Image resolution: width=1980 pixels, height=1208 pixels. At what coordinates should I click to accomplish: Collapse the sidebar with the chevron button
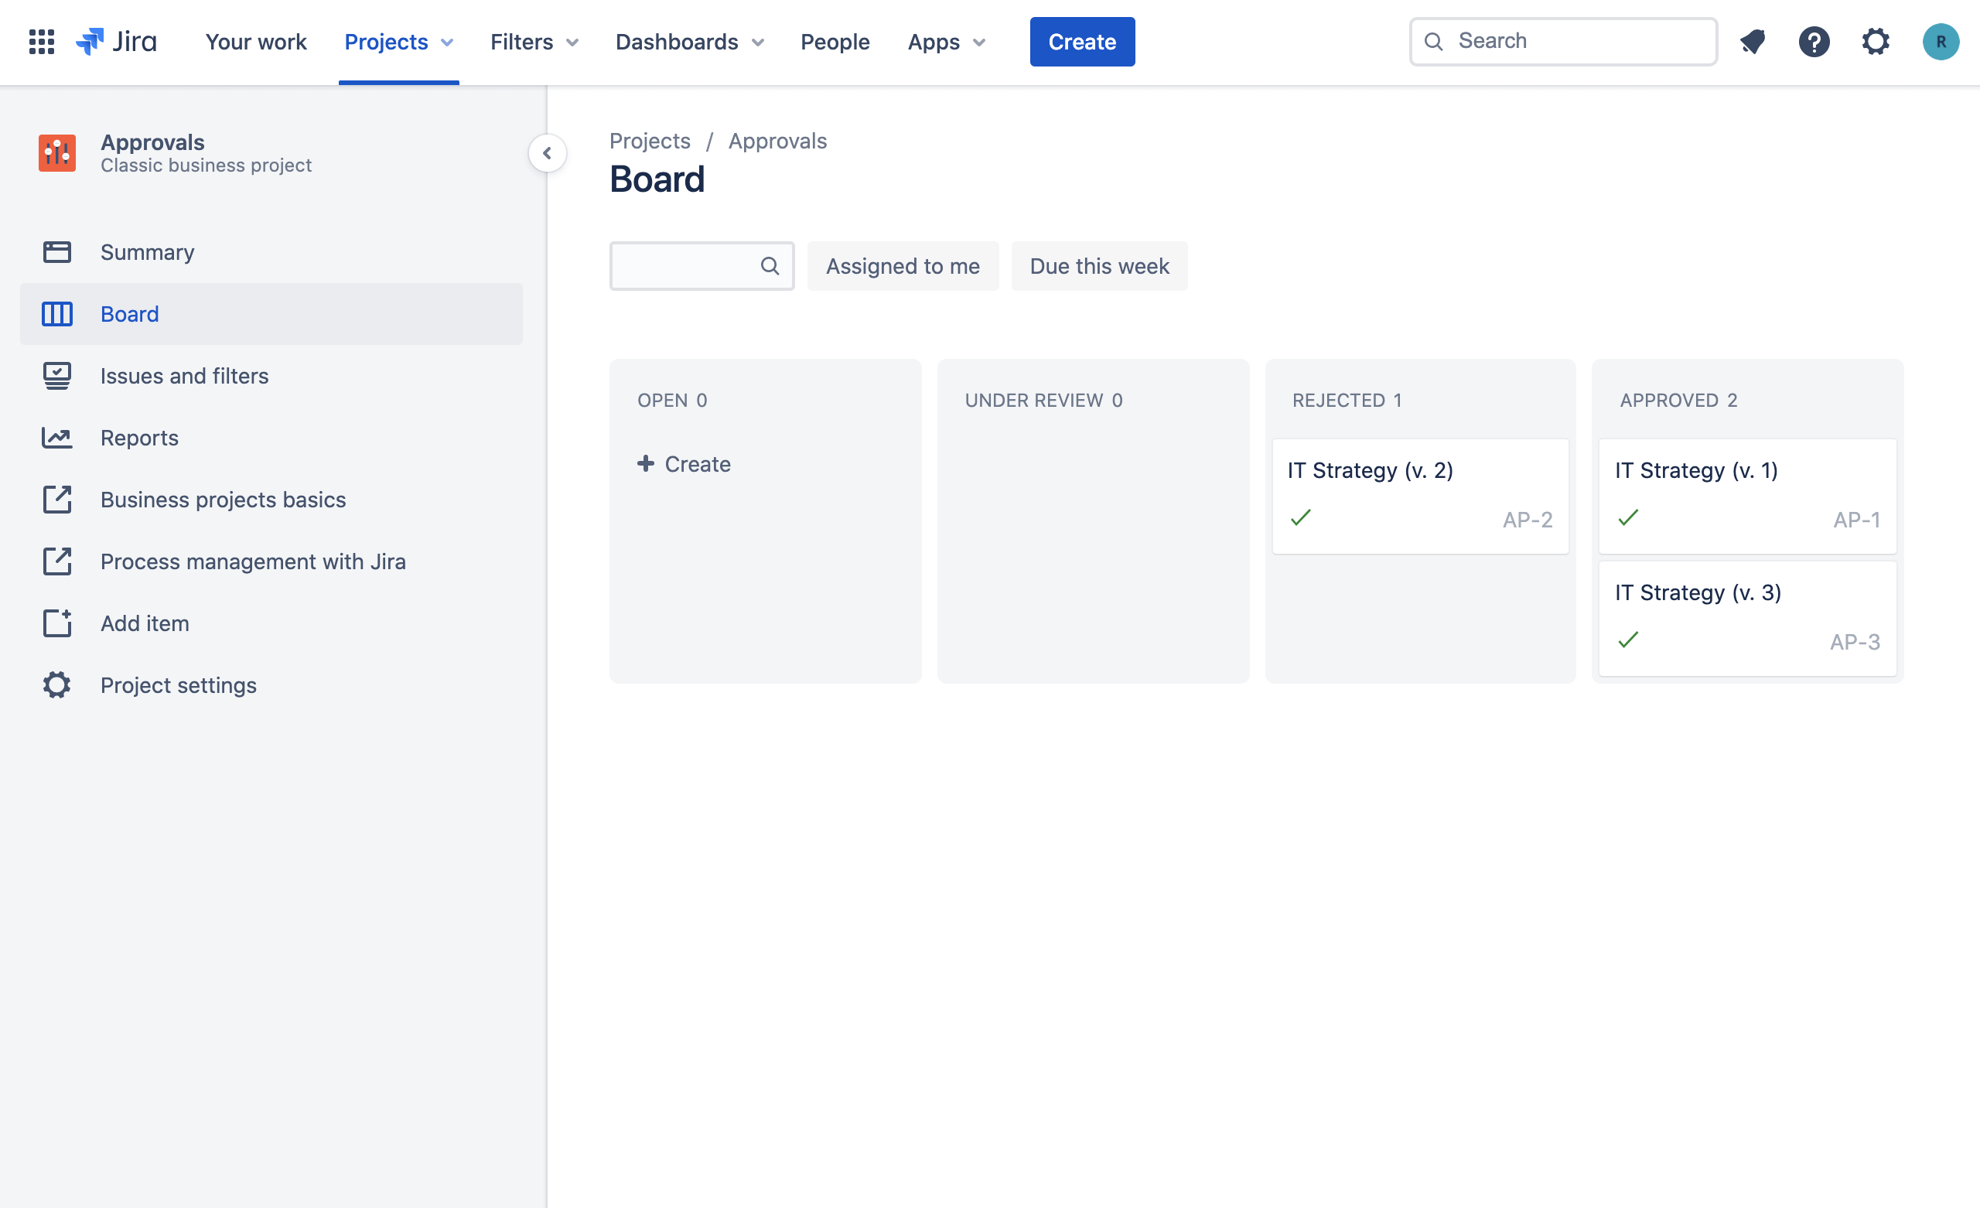point(548,152)
